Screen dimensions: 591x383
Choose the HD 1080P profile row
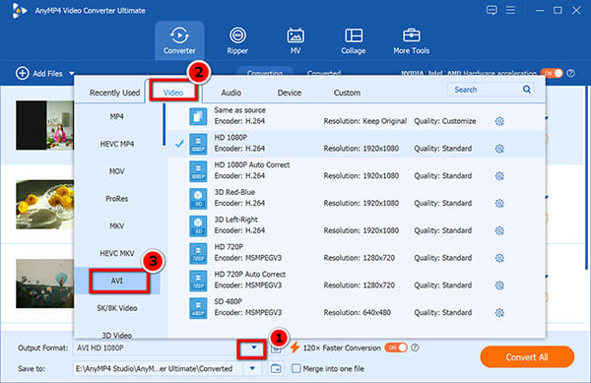357,144
